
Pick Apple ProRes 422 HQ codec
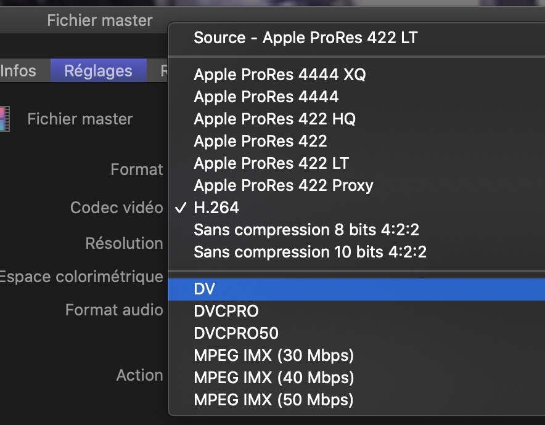(x=274, y=119)
